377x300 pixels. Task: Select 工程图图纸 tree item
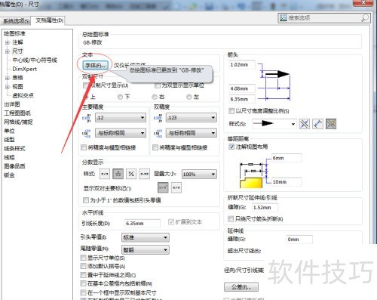[x=17, y=113]
